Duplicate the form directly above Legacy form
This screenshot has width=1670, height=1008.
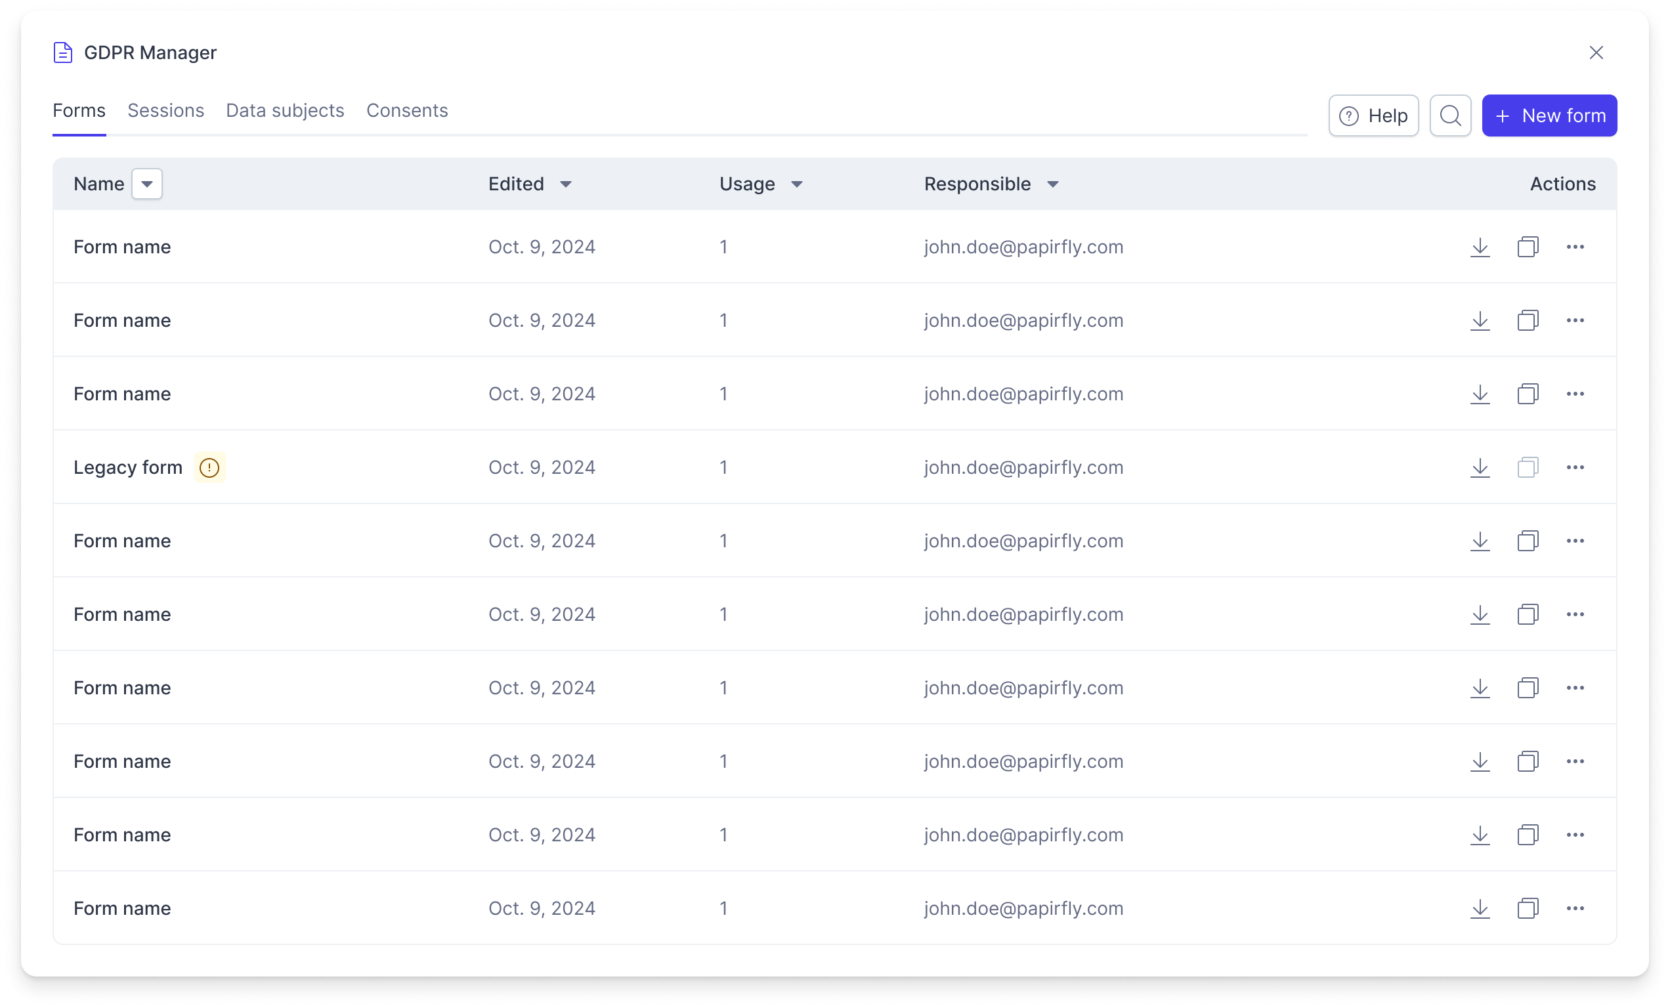coord(1528,394)
